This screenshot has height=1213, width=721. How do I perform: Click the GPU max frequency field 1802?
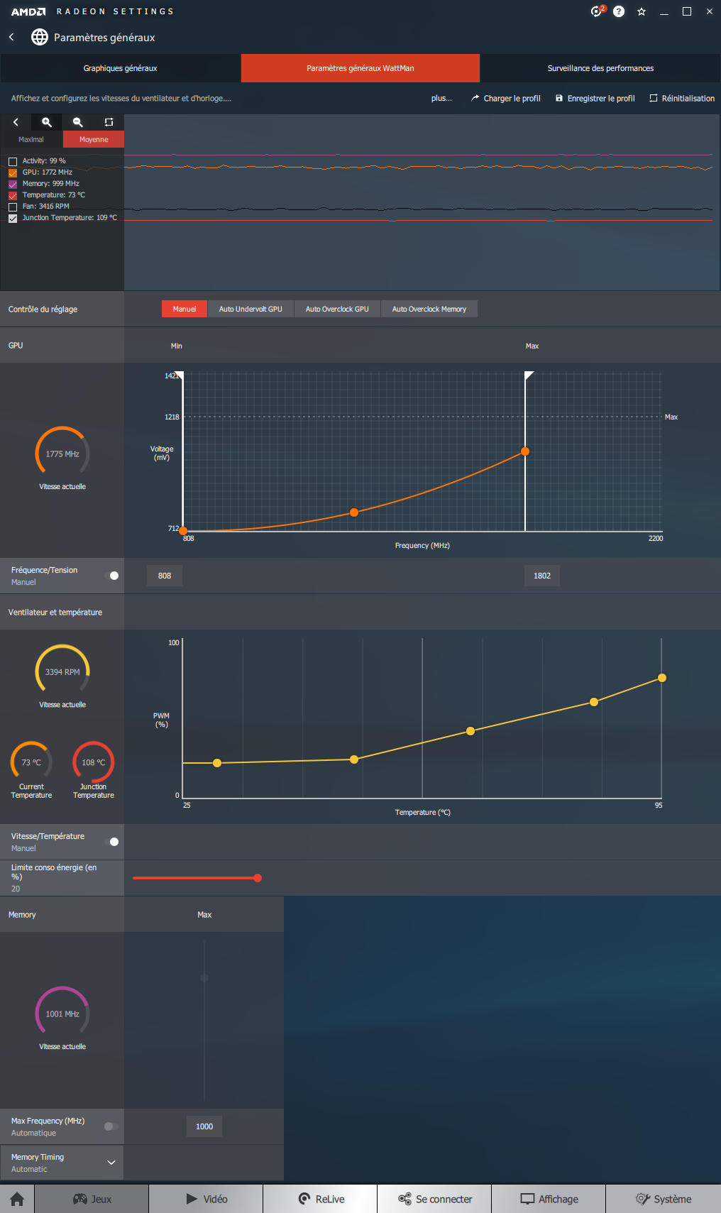click(x=542, y=576)
